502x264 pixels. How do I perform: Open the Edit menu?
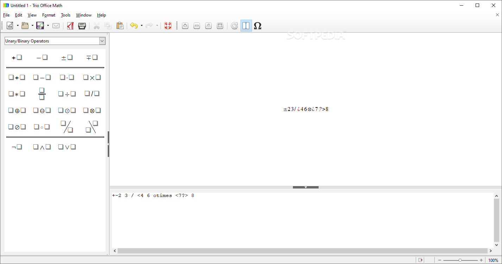tap(19, 15)
